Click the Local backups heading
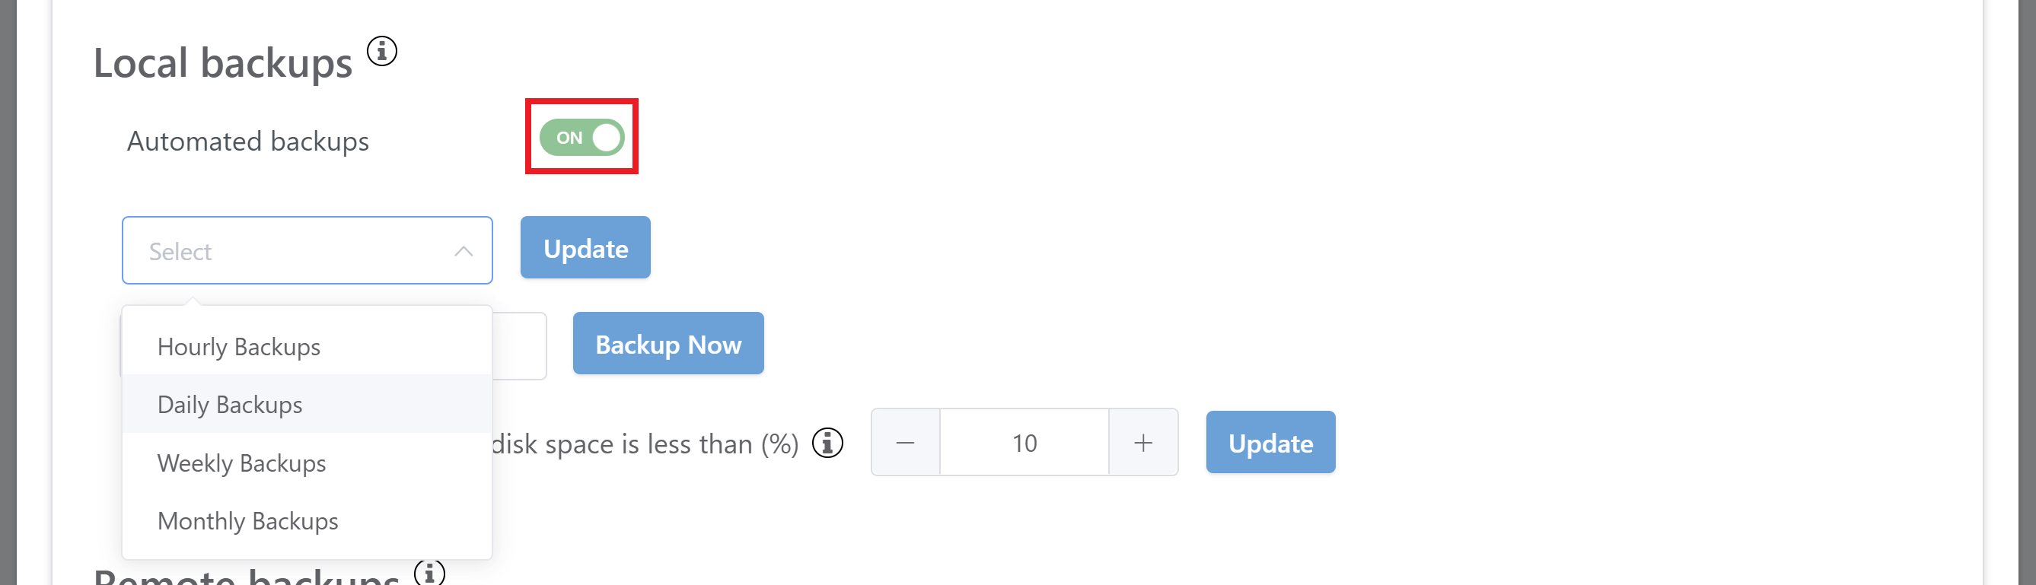Screen dimensions: 2036x585 (223, 62)
